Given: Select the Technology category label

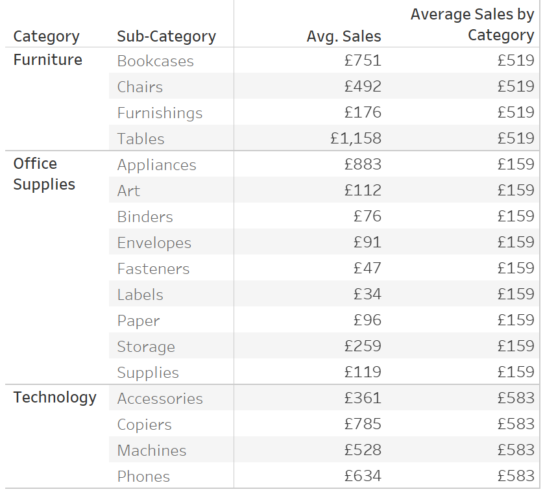Looking at the screenshot, I should [54, 397].
